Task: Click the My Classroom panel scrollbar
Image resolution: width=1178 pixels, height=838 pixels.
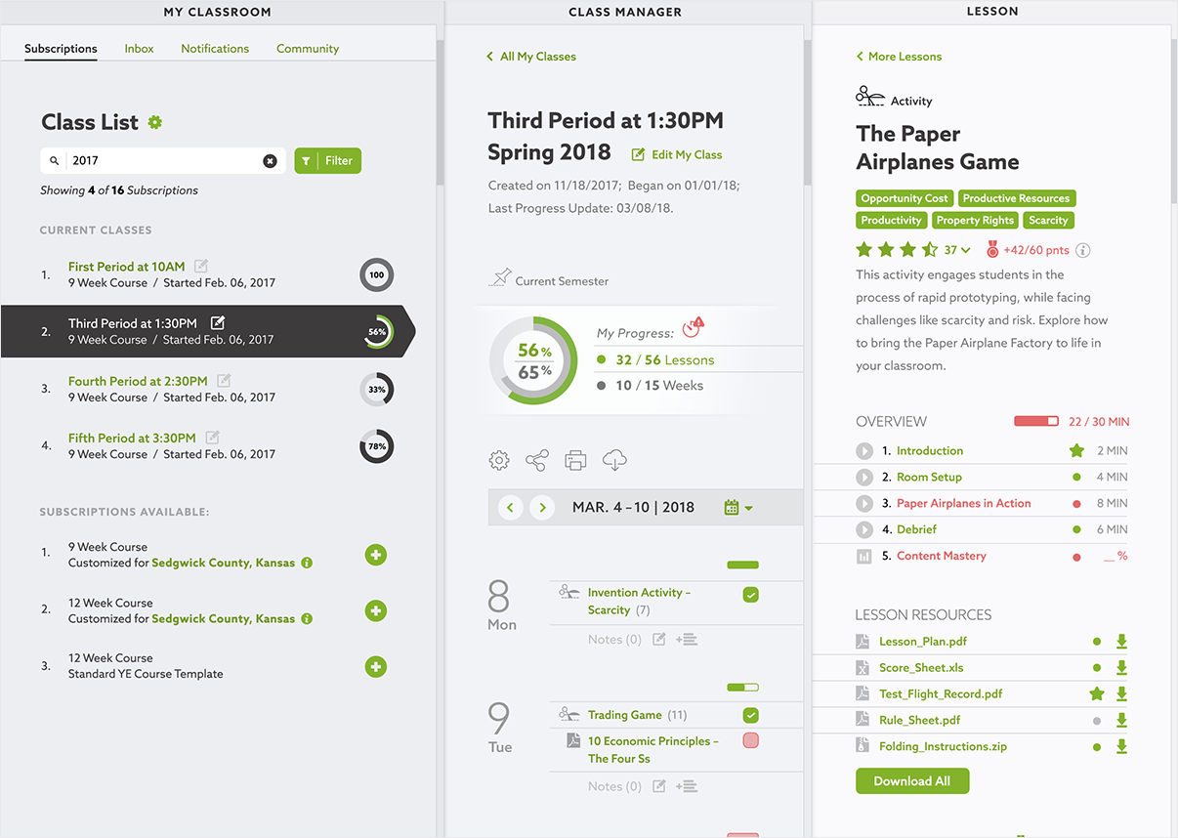Action: [441, 112]
